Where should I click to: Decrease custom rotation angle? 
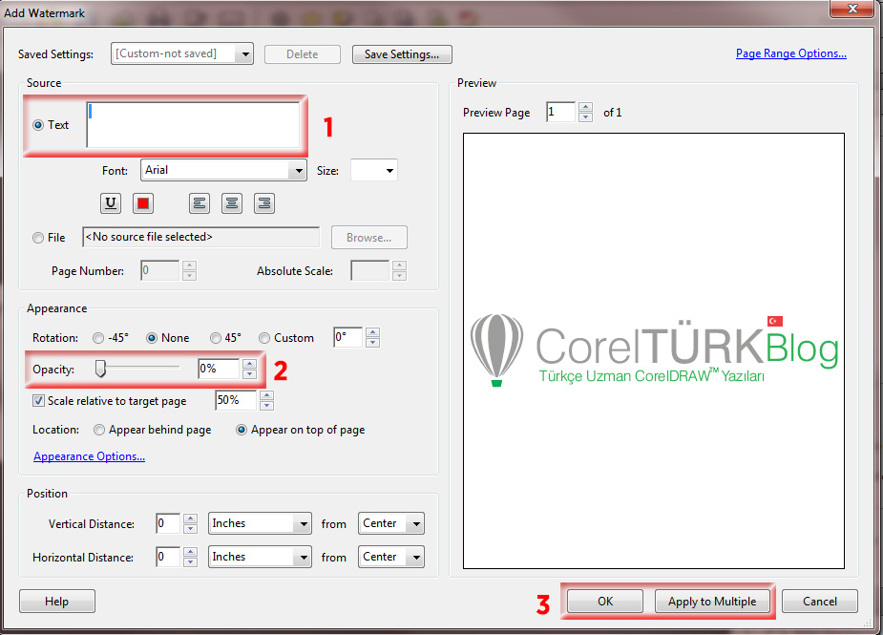[x=373, y=343]
